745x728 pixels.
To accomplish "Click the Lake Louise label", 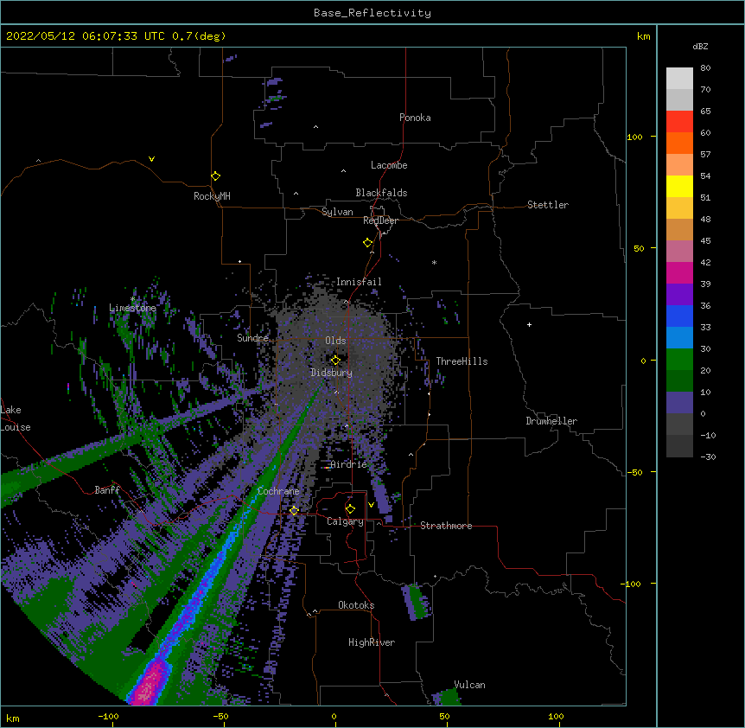I will (x=16, y=418).
